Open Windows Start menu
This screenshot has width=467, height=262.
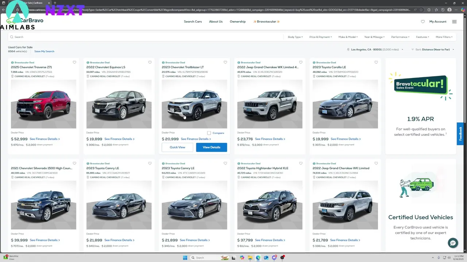185,258
